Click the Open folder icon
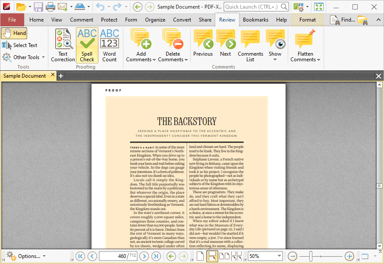 click(21, 7)
